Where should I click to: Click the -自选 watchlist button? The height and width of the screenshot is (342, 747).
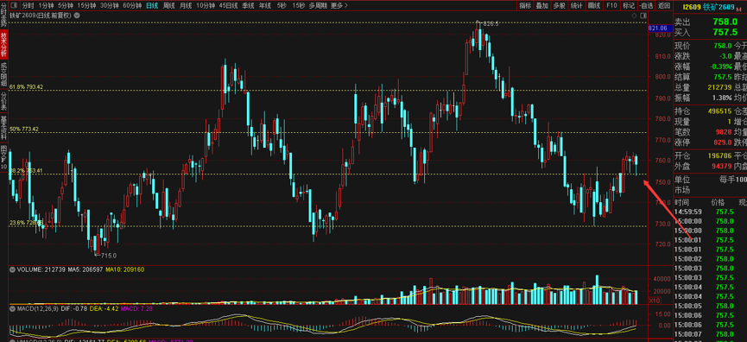pos(646,6)
